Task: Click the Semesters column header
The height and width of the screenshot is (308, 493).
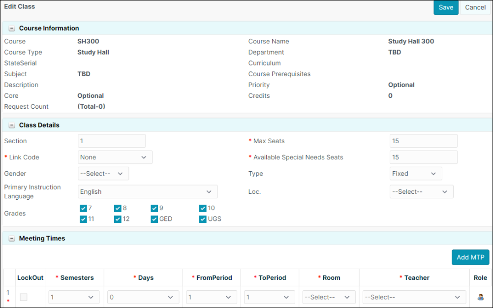Action: pyautogui.click(x=74, y=278)
